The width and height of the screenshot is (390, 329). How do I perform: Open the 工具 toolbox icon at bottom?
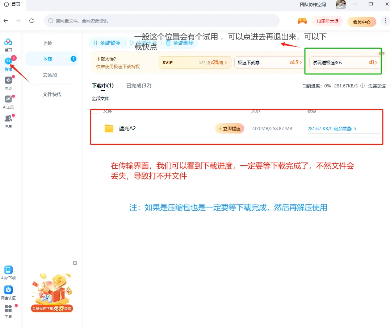8,309
